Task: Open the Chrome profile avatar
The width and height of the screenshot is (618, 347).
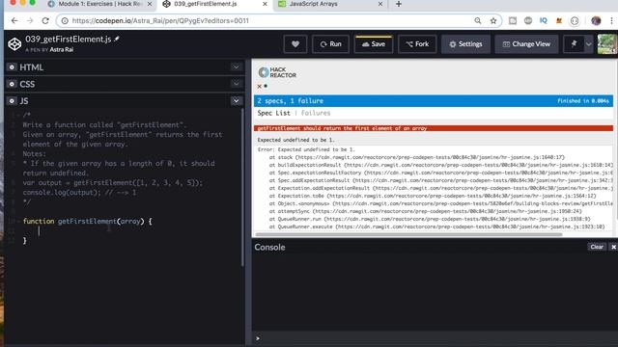Action: click(x=596, y=20)
